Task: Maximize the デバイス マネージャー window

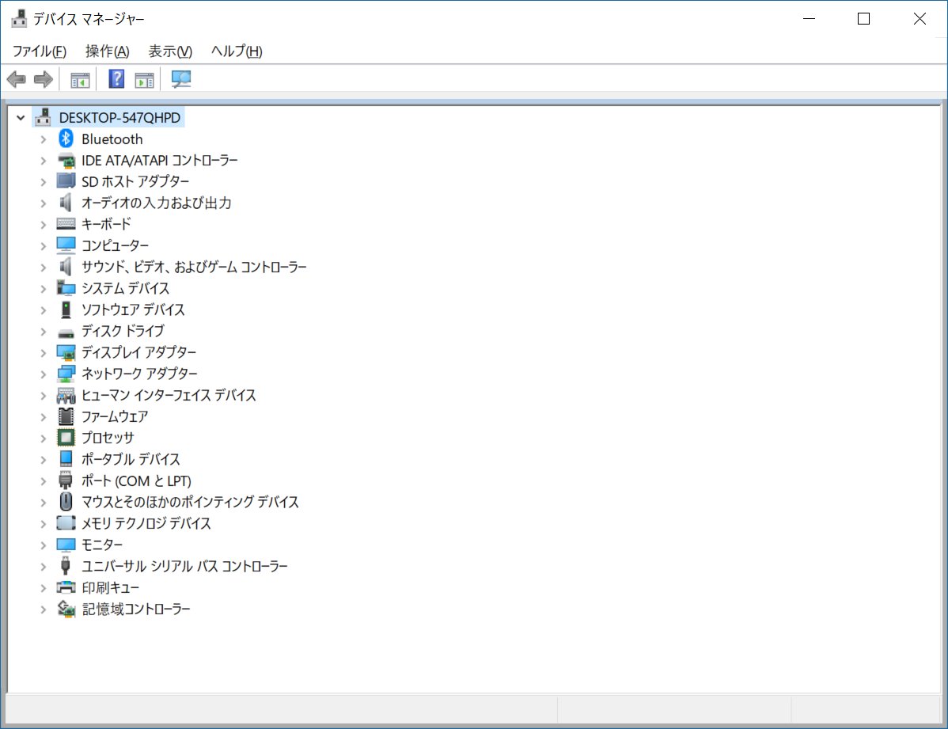Action: click(x=864, y=19)
